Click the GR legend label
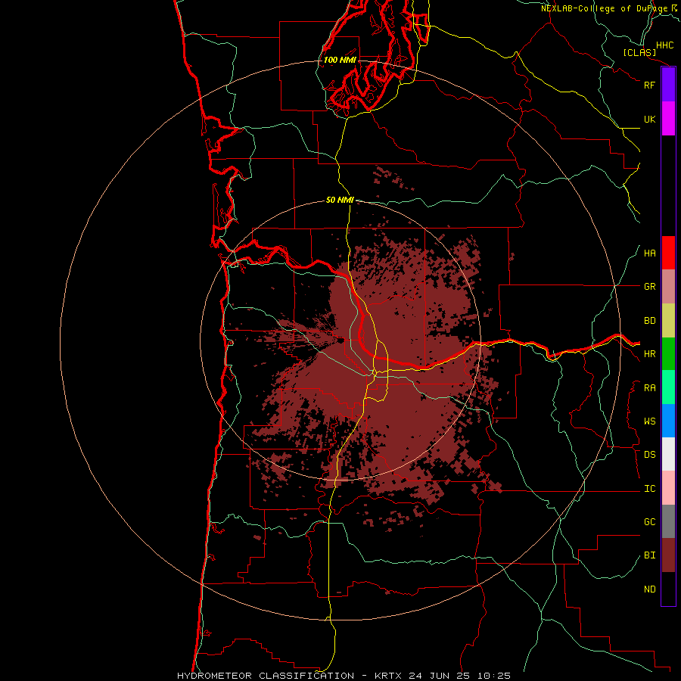This screenshot has width=681, height=681. (649, 287)
